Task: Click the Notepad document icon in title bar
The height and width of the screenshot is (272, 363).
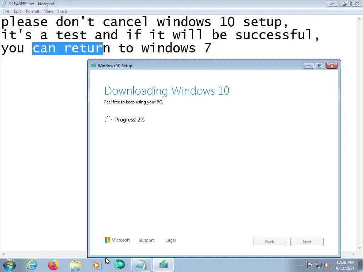Action: tap(4, 4)
